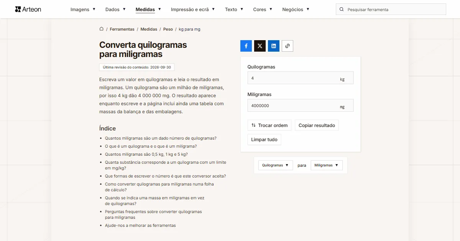Click the heading 'Converta quilogramas para miligramas'

tap(143, 49)
